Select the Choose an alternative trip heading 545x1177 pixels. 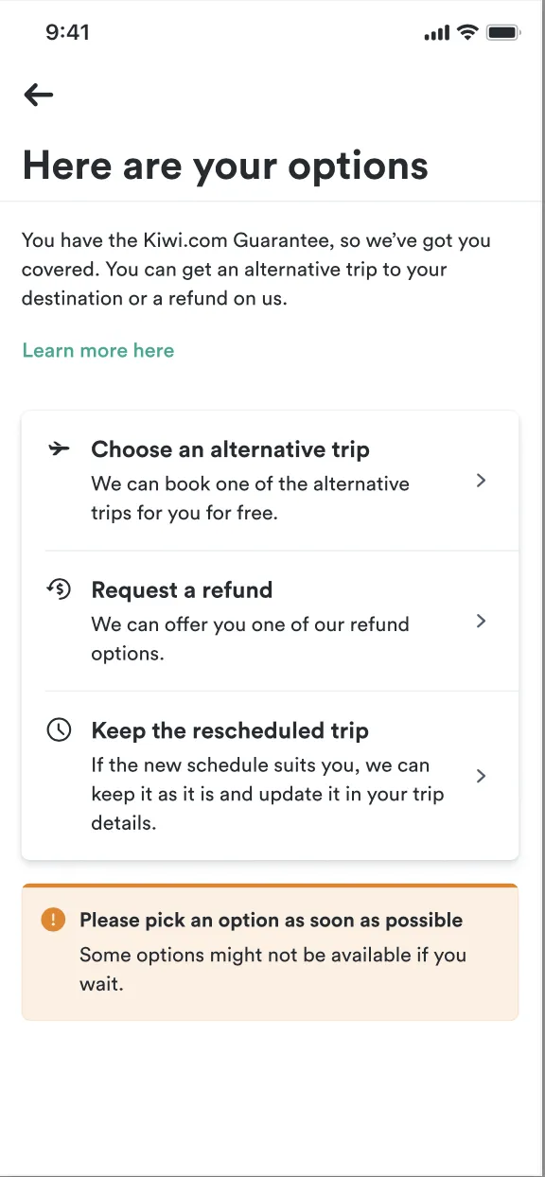pyautogui.click(x=230, y=449)
